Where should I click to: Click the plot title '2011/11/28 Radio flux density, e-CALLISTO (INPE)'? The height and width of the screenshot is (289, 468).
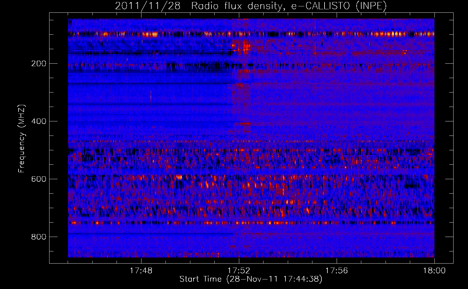[x=251, y=6]
